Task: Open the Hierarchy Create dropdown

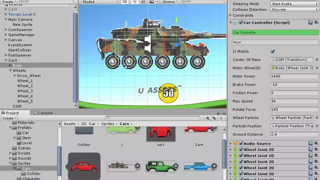Action: tap(9, 2)
